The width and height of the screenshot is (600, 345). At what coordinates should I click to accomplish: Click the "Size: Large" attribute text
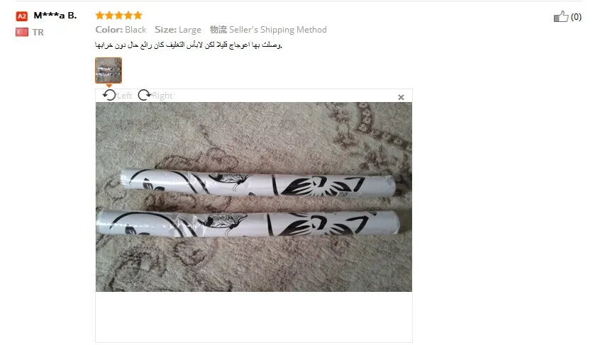(x=178, y=30)
